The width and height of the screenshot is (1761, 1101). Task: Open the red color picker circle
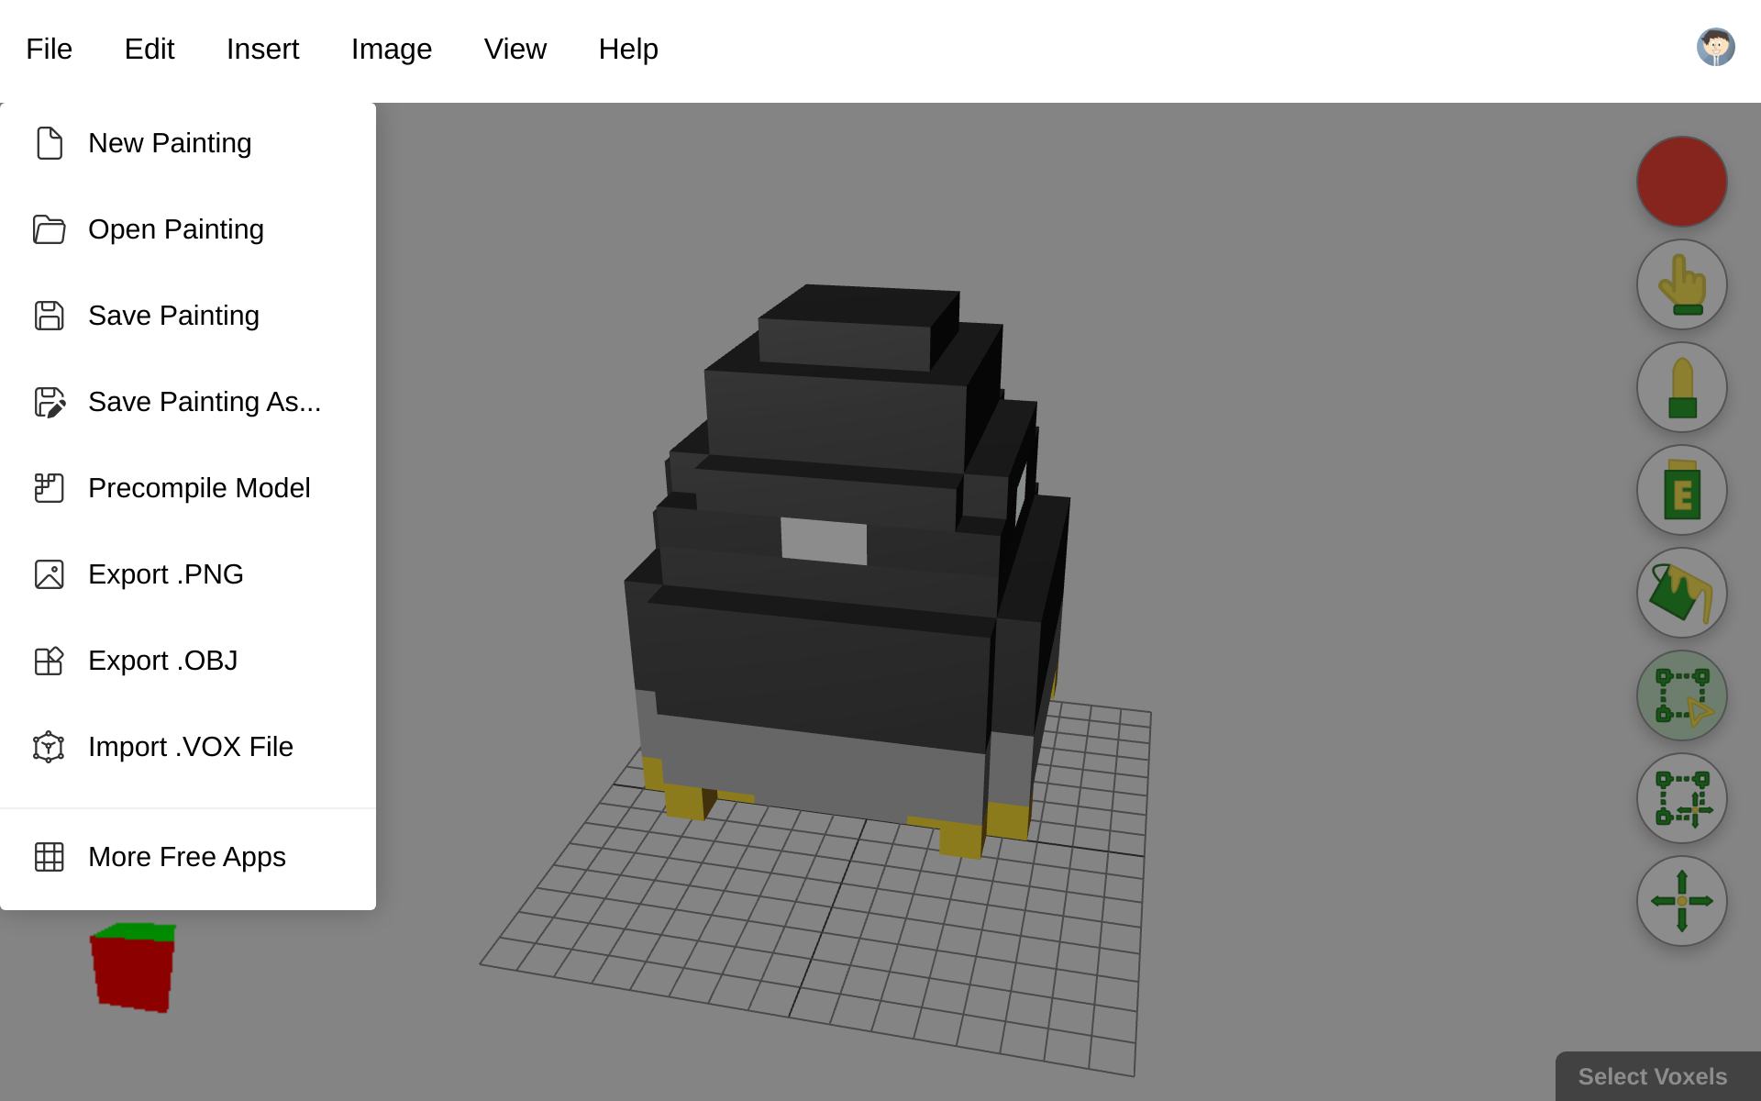(x=1682, y=181)
